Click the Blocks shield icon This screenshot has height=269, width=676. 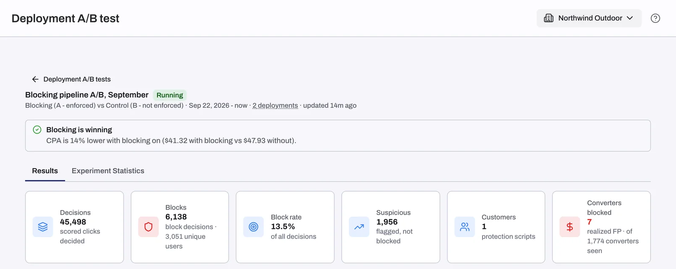tap(148, 227)
